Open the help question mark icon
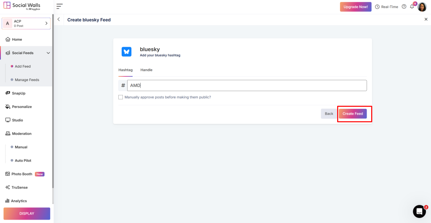 click(x=404, y=7)
